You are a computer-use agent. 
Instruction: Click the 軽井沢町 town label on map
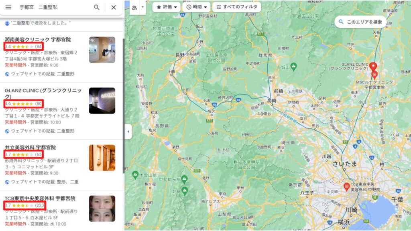pos(225,97)
